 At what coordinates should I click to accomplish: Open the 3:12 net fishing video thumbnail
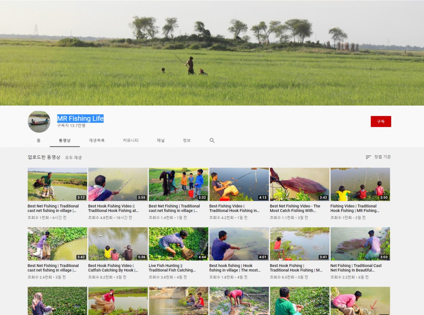click(x=57, y=184)
